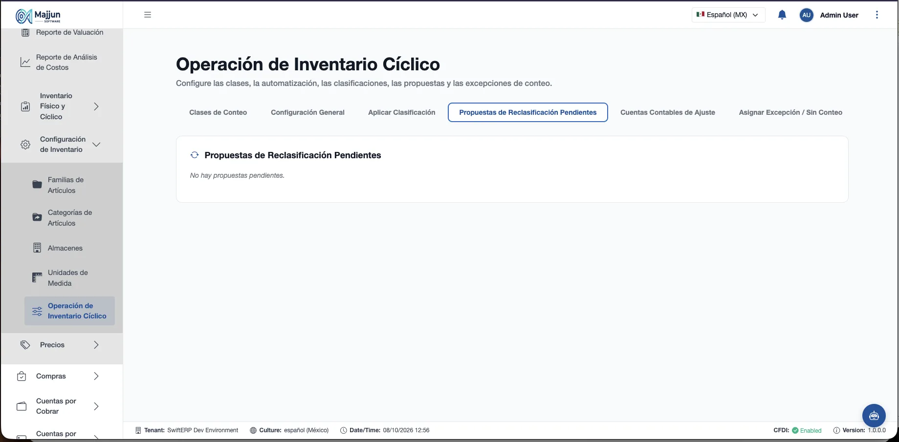The width and height of the screenshot is (899, 442).
Task: Expand the Cuentas por Cobrar chevron
Action: tap(96, 406)
